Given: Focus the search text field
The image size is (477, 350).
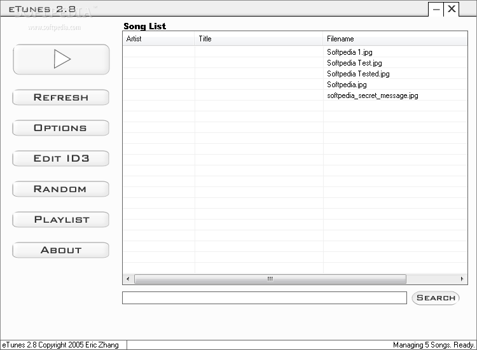Looking at the screenshot, I should point(265,298).
